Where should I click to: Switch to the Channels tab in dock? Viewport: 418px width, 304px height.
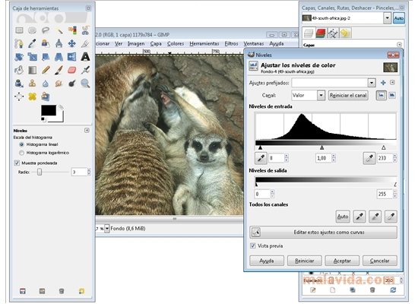pos(321,33)
